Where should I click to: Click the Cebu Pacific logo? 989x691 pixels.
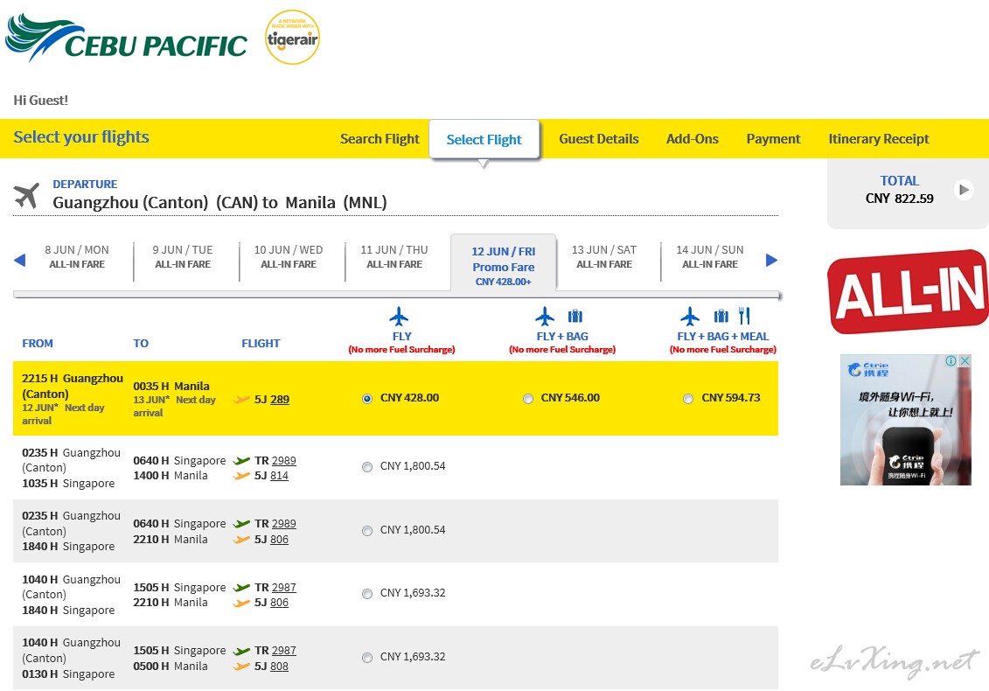[126, 38]
